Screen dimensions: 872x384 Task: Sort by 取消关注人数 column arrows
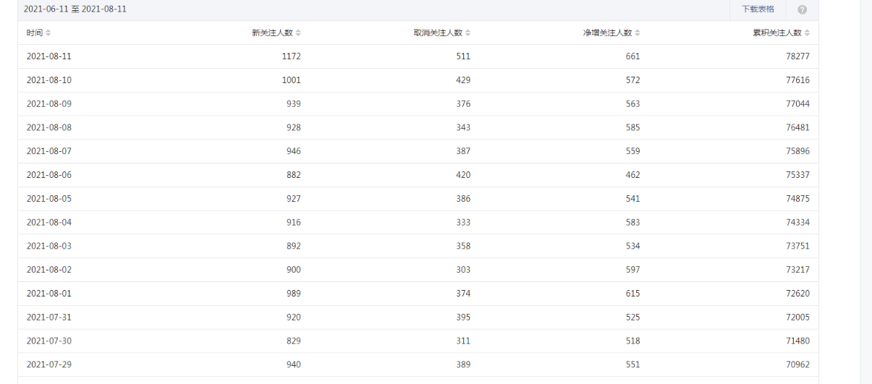(x=467, y=33)
